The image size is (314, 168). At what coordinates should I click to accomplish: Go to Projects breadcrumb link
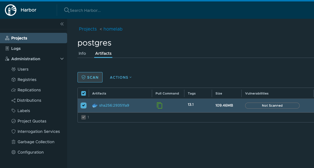pos(88,29)
